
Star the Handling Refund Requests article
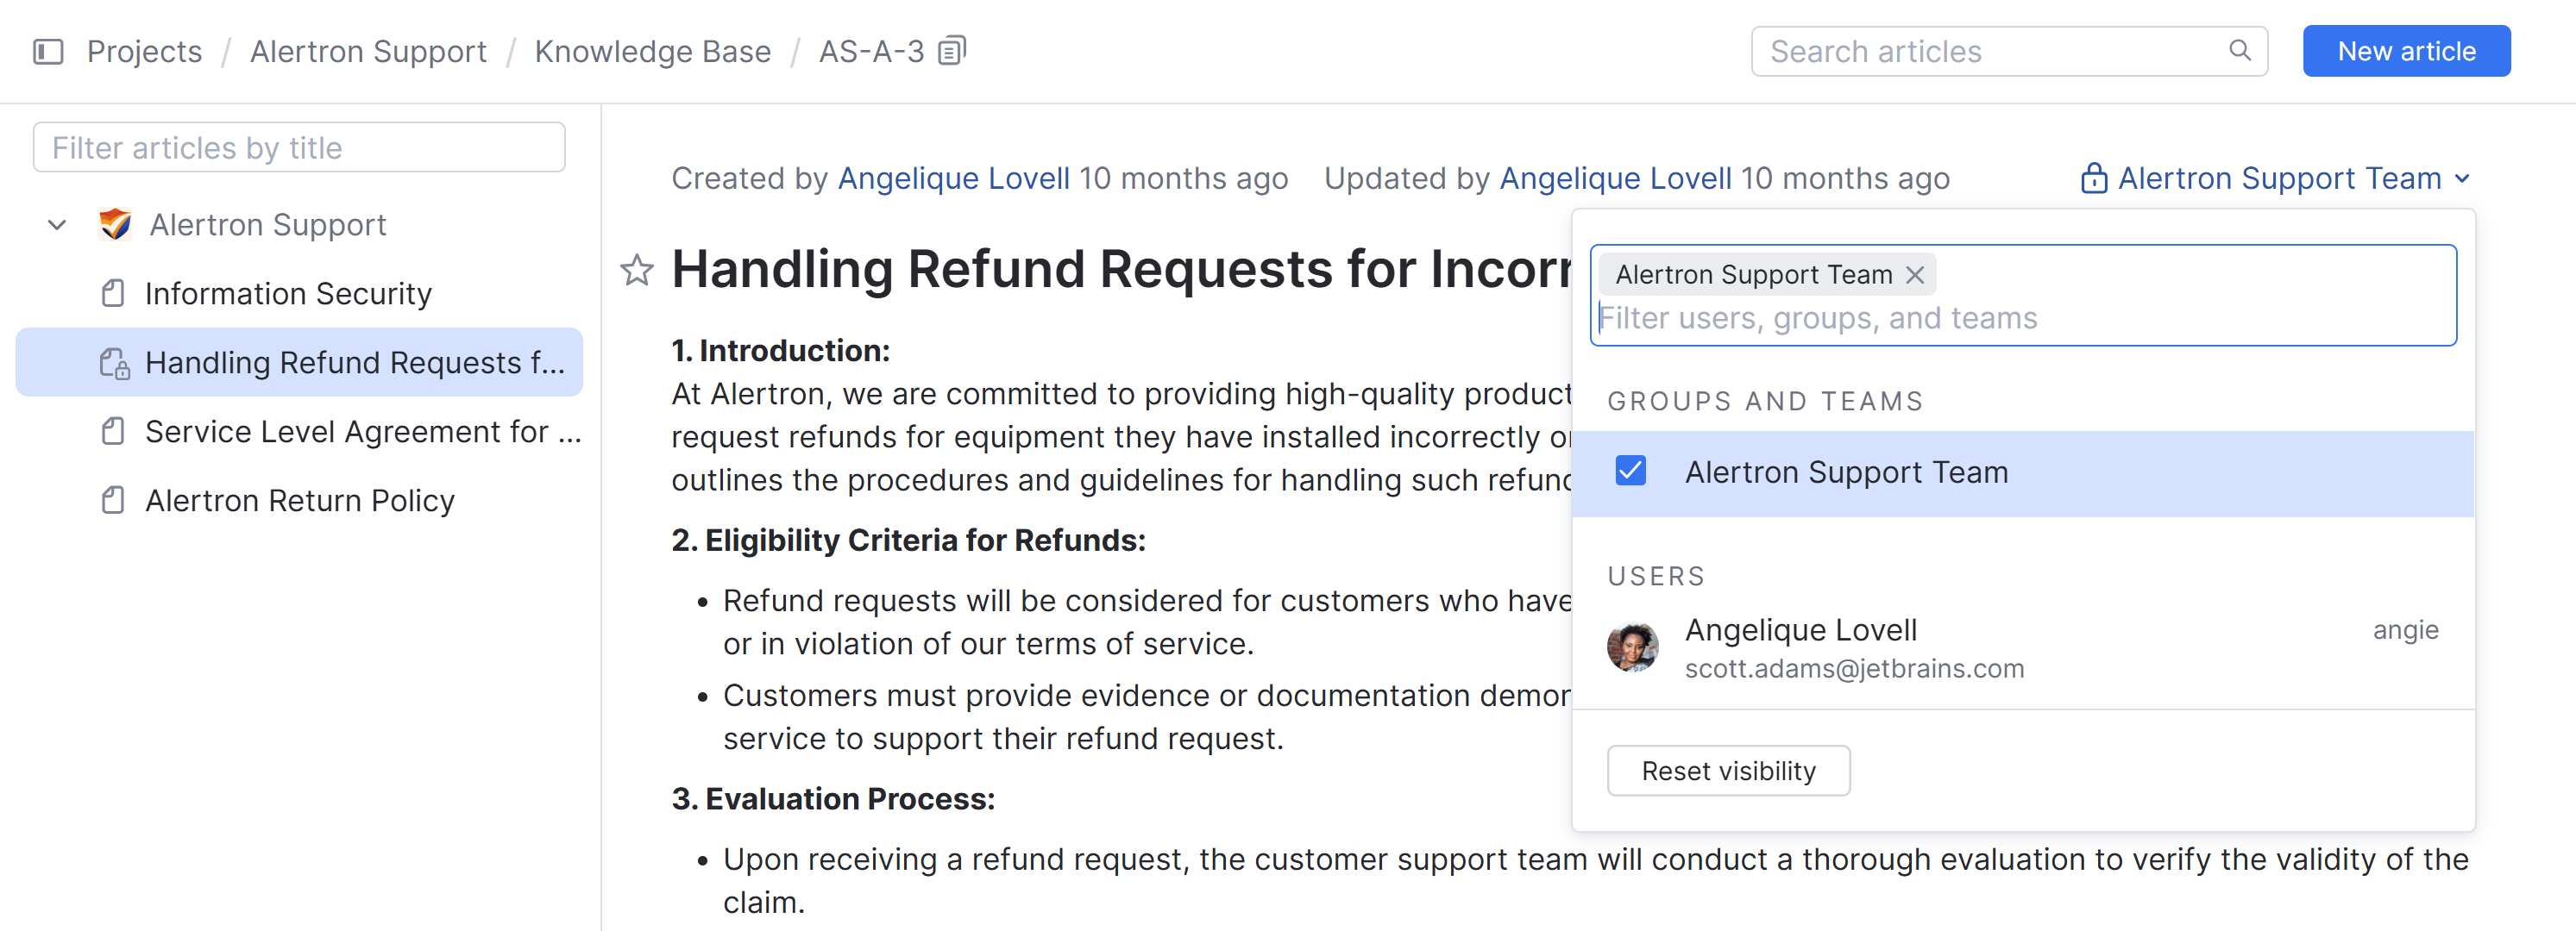[637, 270]
